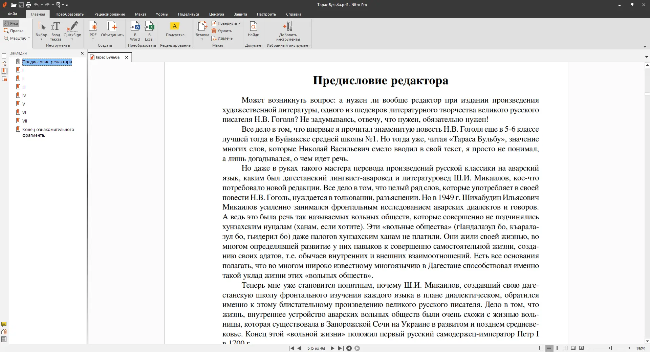The height and width of the screenshot is (352, 650).
Task: Toggle the Hand (Рука) tool
Action: (x=11, y=23)
